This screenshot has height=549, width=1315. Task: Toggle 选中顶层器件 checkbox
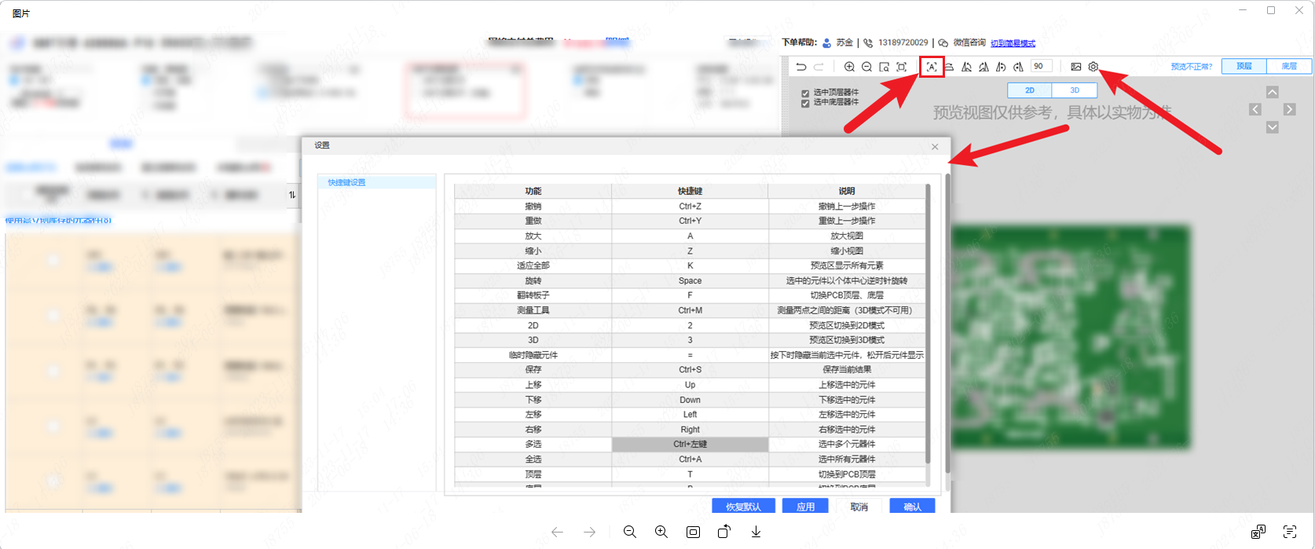pyautogui.click(x=805, y=93)
